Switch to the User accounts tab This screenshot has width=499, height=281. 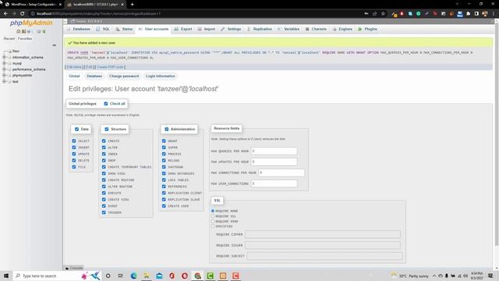(x=154, y=29)
